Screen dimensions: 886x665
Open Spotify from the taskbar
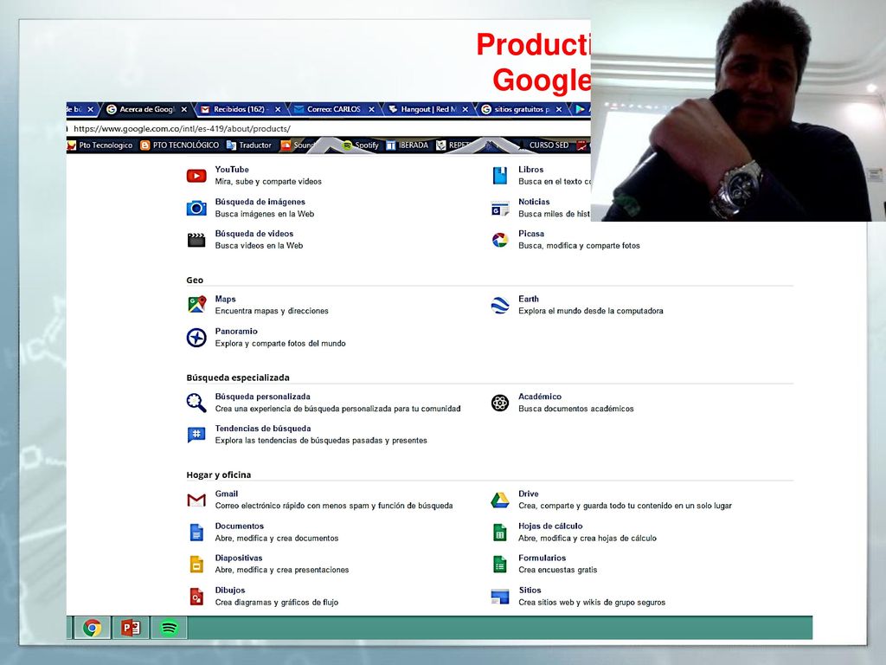169,628
